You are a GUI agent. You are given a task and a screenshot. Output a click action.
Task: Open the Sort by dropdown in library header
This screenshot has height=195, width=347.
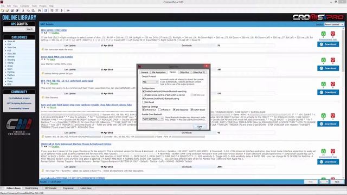[334, 24]
